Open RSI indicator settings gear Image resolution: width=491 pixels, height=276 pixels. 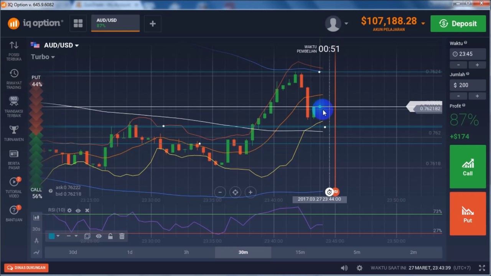coord(69,210)
